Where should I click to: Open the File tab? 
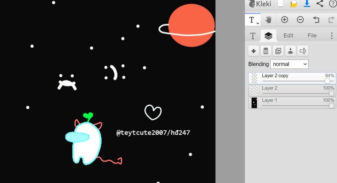click(x=312, y=36)
